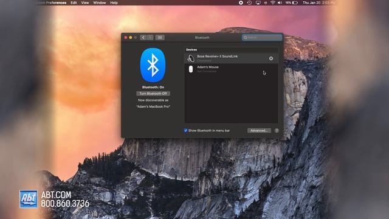389x219 pixels.
Task: Click Turn Bluetooth Off button
Action: coord(153,94)
